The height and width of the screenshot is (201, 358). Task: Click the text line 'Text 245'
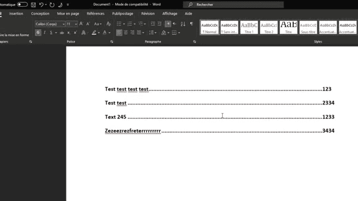tap(116, 117)
